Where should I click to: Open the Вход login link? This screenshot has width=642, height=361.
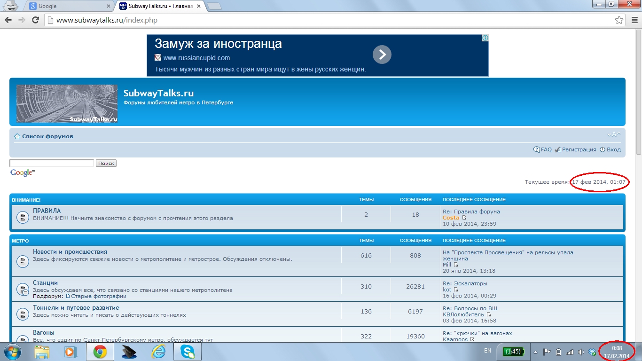pyautogui.click(x=613, y=149)
